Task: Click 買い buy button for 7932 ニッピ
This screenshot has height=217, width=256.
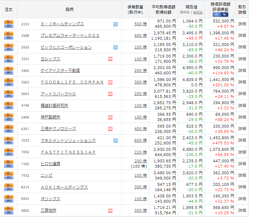Action: [x=9, y=174]
